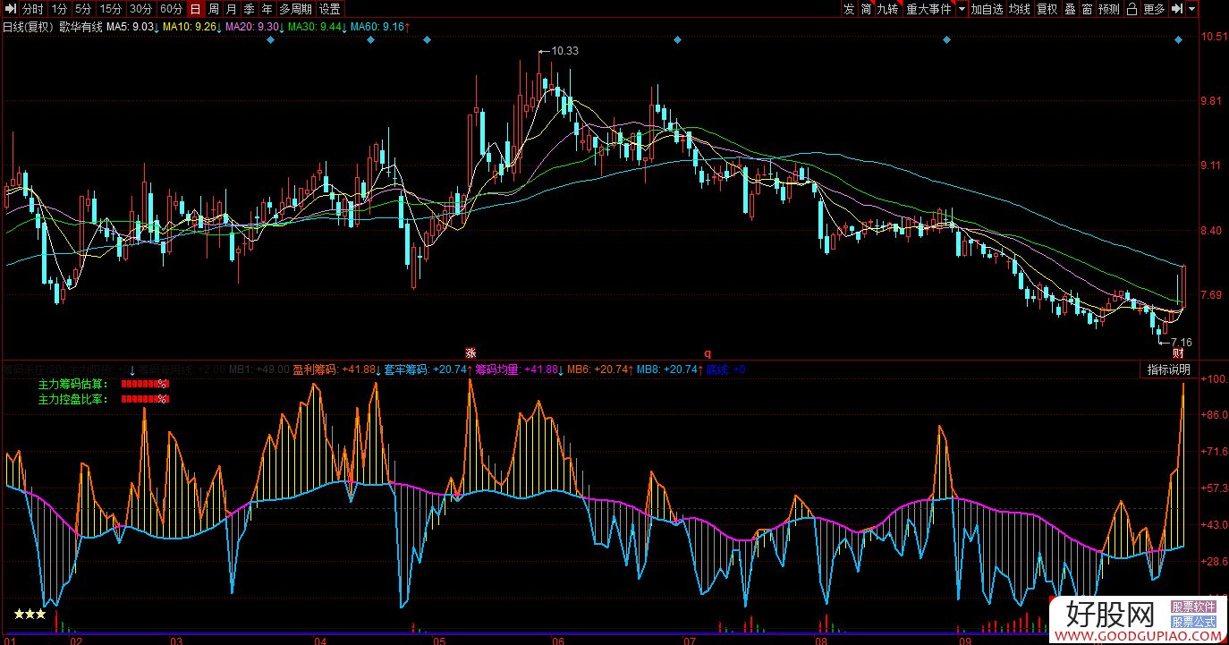Screen dimensions: 1229x645
Task: Click the 10.33 high price marker
Action: point(564,51)
